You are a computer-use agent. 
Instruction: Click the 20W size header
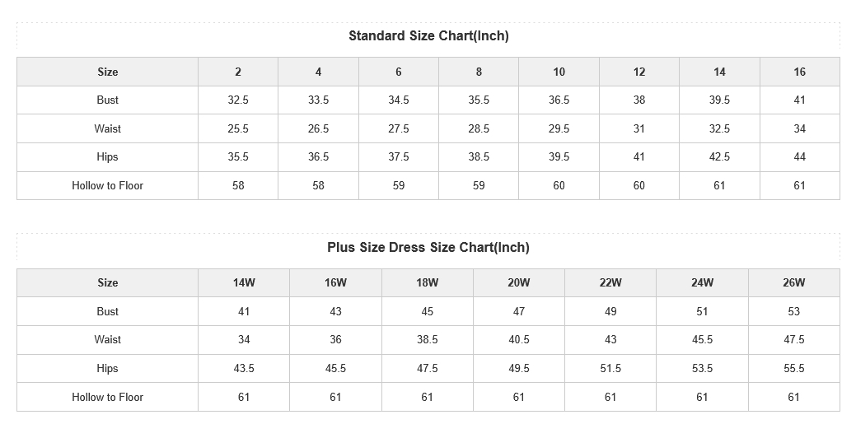518,282
